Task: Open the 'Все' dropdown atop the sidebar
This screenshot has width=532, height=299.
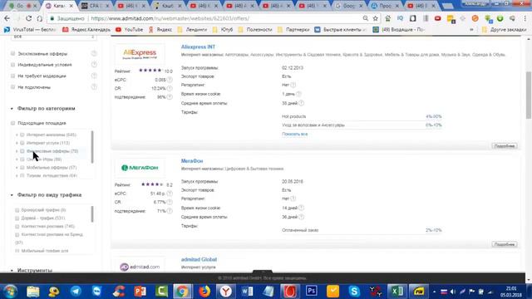Action: pyautogui.click(x=54, y=37)
